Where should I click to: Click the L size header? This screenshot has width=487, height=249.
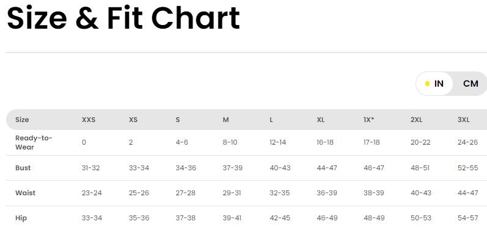(x=271, y=120)
